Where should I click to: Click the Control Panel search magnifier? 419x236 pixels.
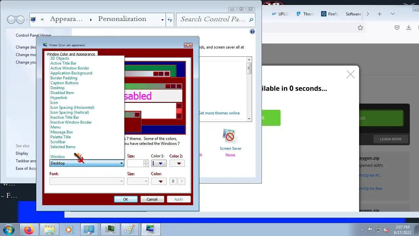click(x=251, y=20)
